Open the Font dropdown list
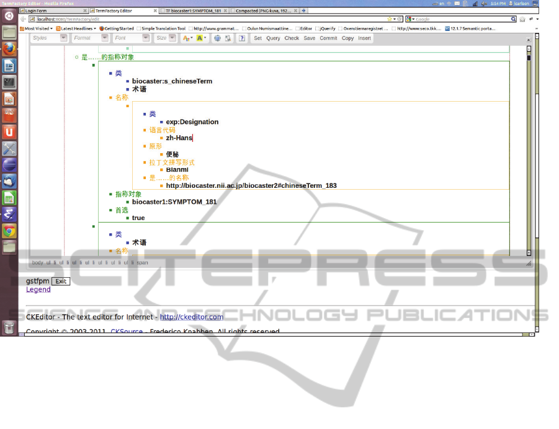This screenshot has width=559, height=429. pos(132,38)
